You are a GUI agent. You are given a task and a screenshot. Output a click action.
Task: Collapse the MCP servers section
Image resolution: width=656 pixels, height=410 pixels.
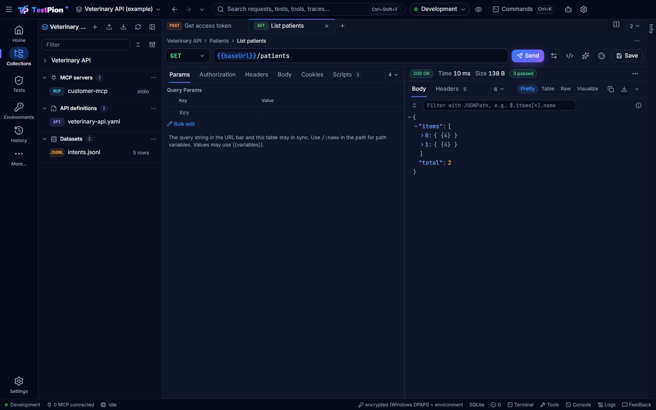tap(44, 77)
